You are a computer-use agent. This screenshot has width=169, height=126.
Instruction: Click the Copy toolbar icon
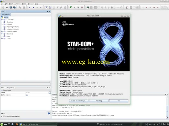point(20,8)
